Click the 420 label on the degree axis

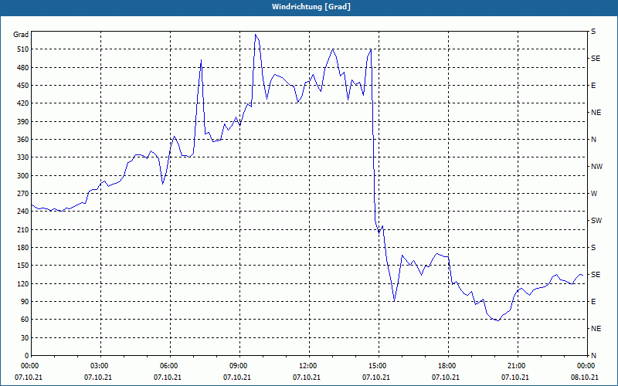tap(23, 103)
